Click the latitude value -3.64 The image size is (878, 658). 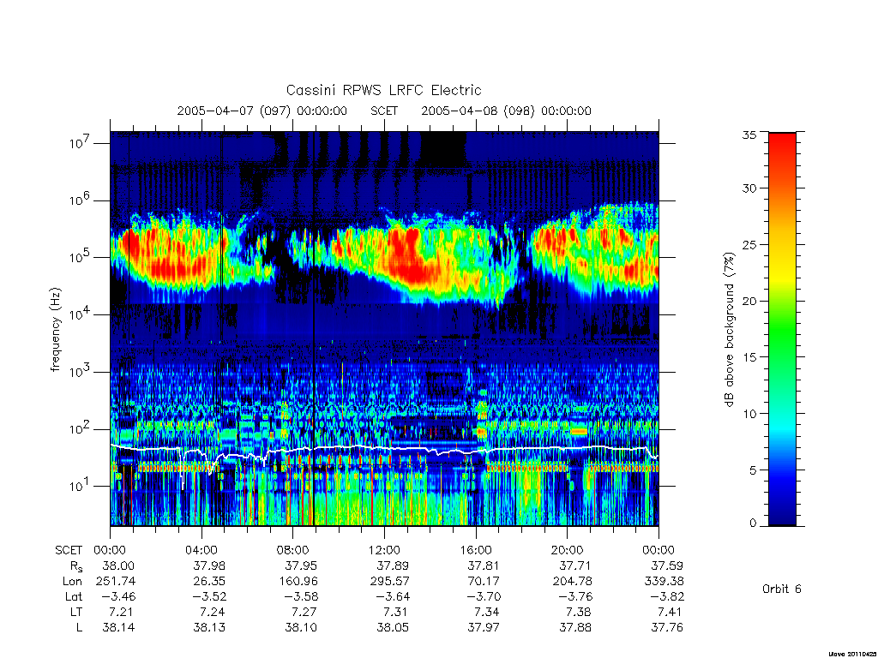tap(393, 596)
